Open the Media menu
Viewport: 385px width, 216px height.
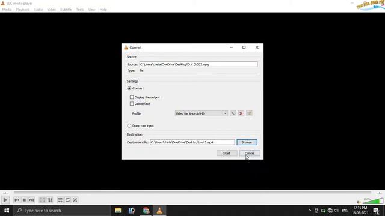7,10
